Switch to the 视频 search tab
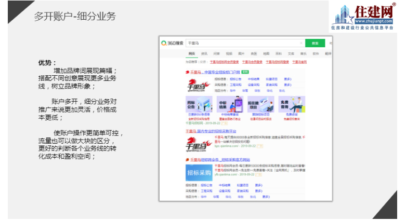Viewport: 406px width, 221px height. (229, 53)
